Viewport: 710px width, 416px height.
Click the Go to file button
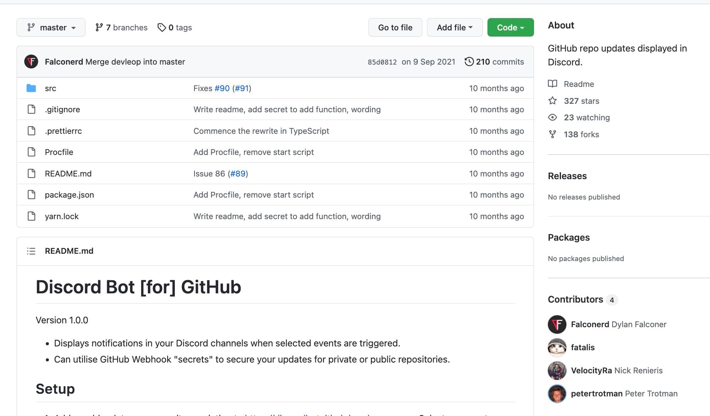pyautogui.click(x=395, y=27)
